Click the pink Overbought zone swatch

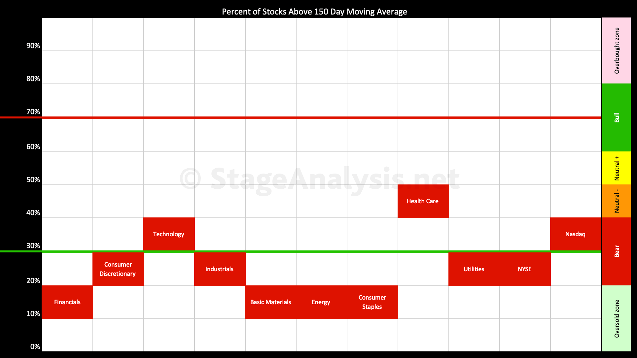click(617, 50)
